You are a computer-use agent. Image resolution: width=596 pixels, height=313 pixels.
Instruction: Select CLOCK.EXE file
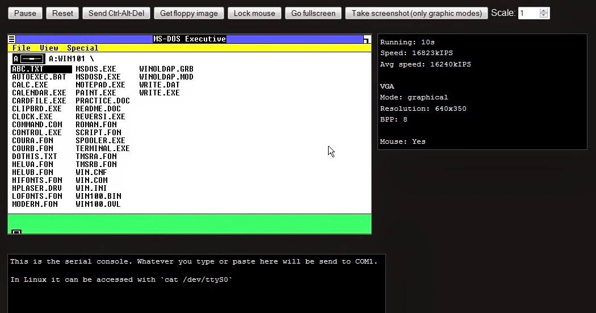coord(32,117)
